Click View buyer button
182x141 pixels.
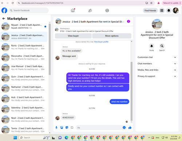click(73, 36)
